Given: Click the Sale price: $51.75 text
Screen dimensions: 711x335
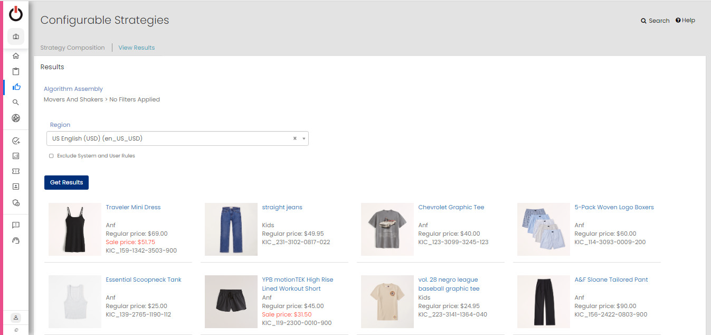Looking at the screenshot, I should click(130, 242).
